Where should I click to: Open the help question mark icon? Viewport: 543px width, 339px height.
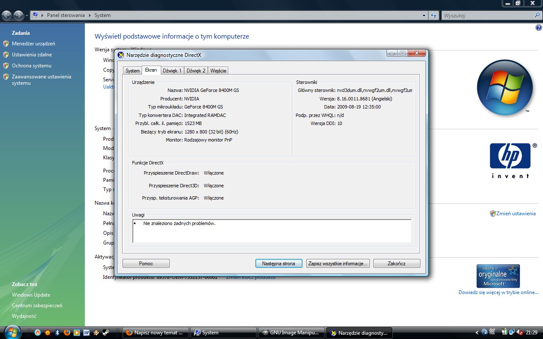click(x=539, y=28)
